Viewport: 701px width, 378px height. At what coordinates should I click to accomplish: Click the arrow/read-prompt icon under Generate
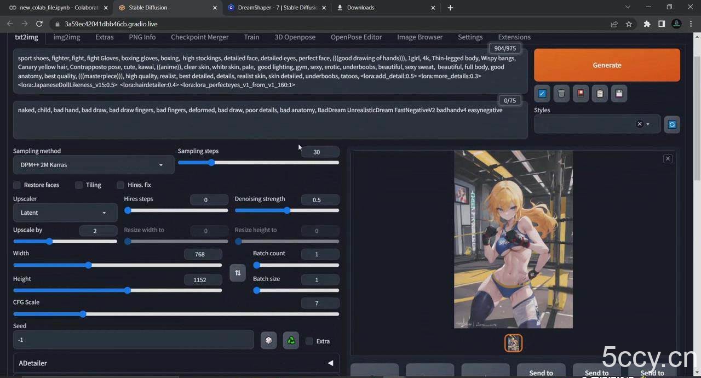coord(542,94)
